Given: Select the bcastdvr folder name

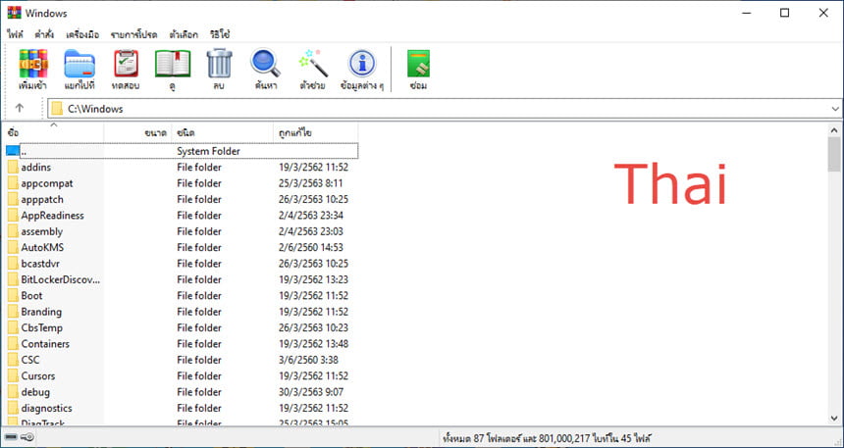Looking at the screenshot, I should [42, 264].
